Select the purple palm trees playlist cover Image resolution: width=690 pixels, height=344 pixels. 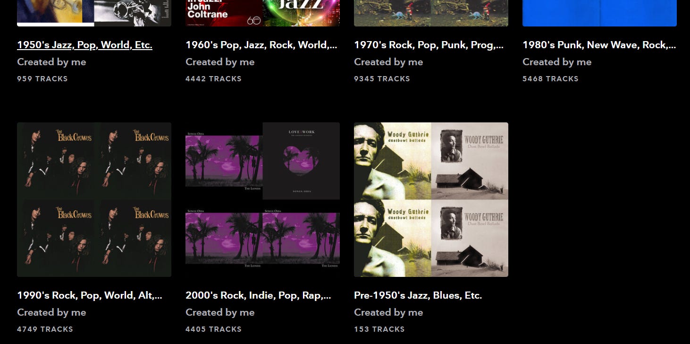tap(262, 199)
